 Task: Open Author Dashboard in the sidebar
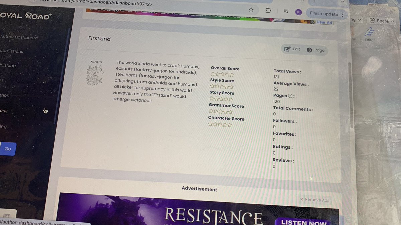point(19,37)
